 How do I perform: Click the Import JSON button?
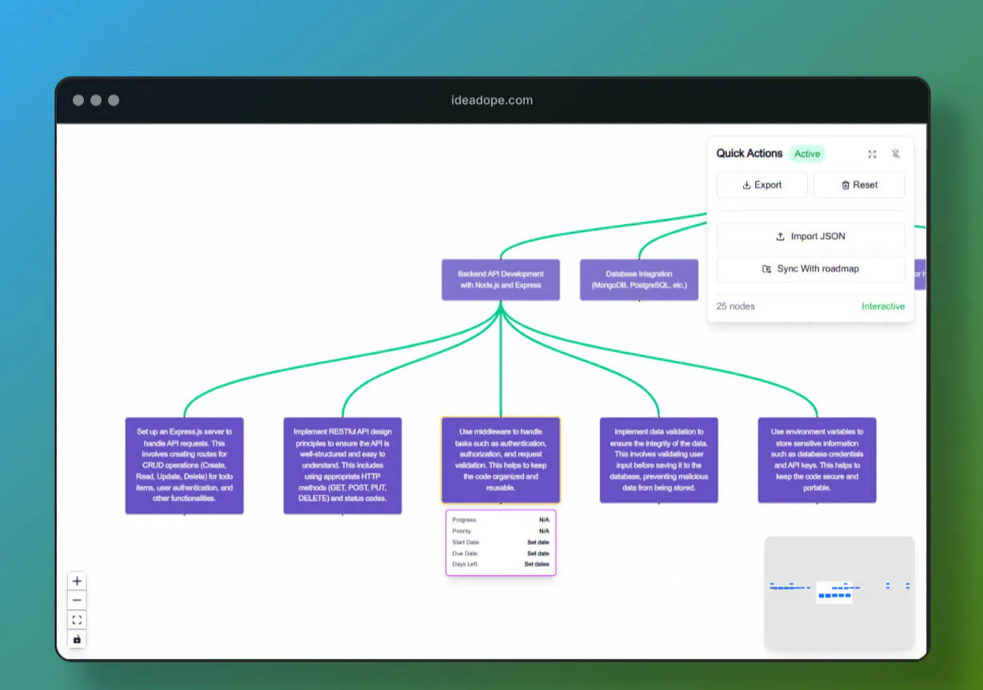point(811,236)
